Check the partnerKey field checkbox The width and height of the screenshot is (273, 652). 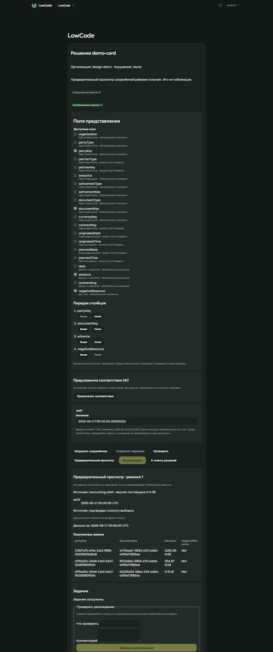coord(75,167)
